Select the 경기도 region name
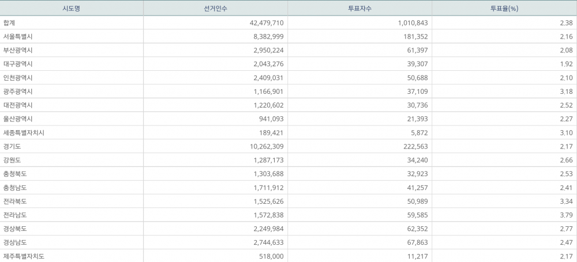The width and height of the screenshot is (577, 262). pos(12,146)
